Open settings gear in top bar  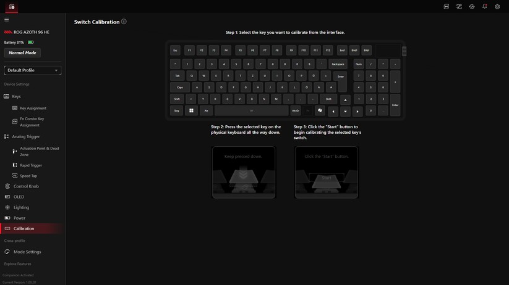click(x=497, y=7)
